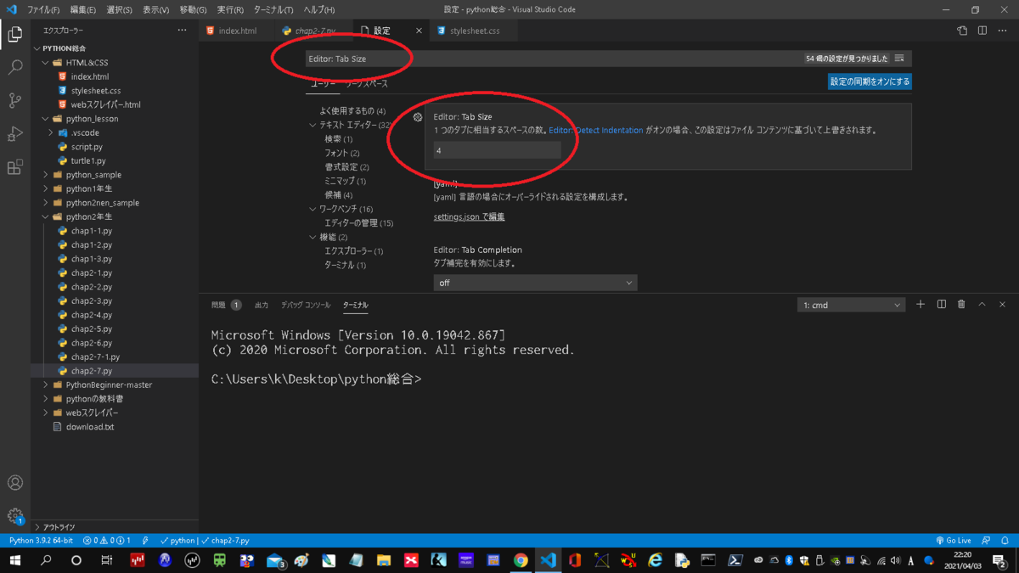This screenshot has height=573, width=1019.
Task: Click Python 3.9.2 64-bit interpreter
Action: pos(41,541)
